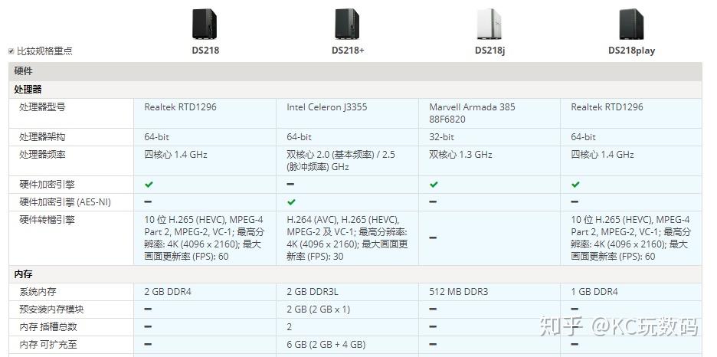Image resolution: width=717 pixels, height=357 pixels.
Task: Select the 处理器型号 row label
Action: coord(42,107)
